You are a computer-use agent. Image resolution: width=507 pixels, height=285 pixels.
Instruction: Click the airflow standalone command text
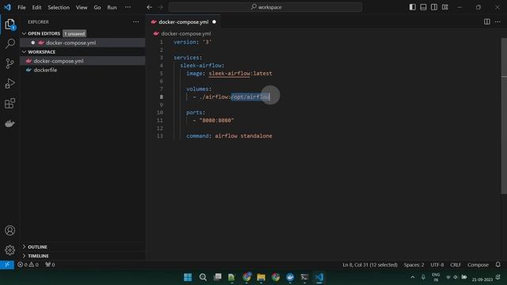point(243,135)
